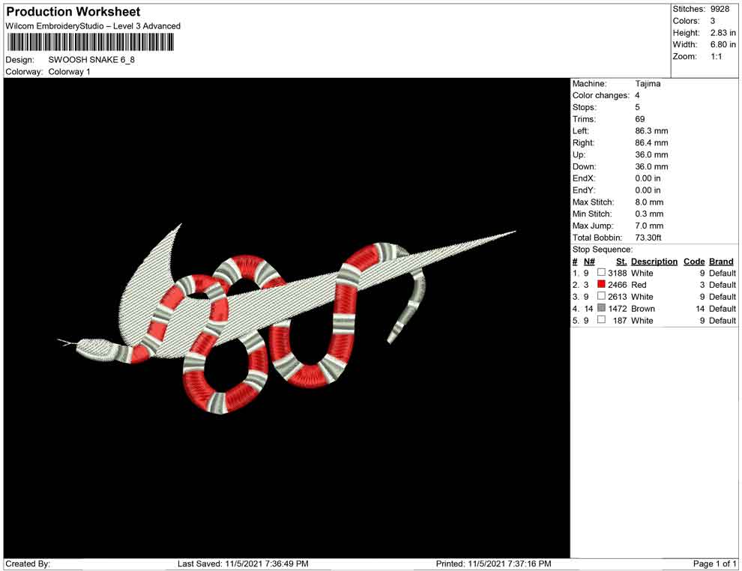
Task: Click the Right value '86.4 mm'
Action: (x=651, y=143)
